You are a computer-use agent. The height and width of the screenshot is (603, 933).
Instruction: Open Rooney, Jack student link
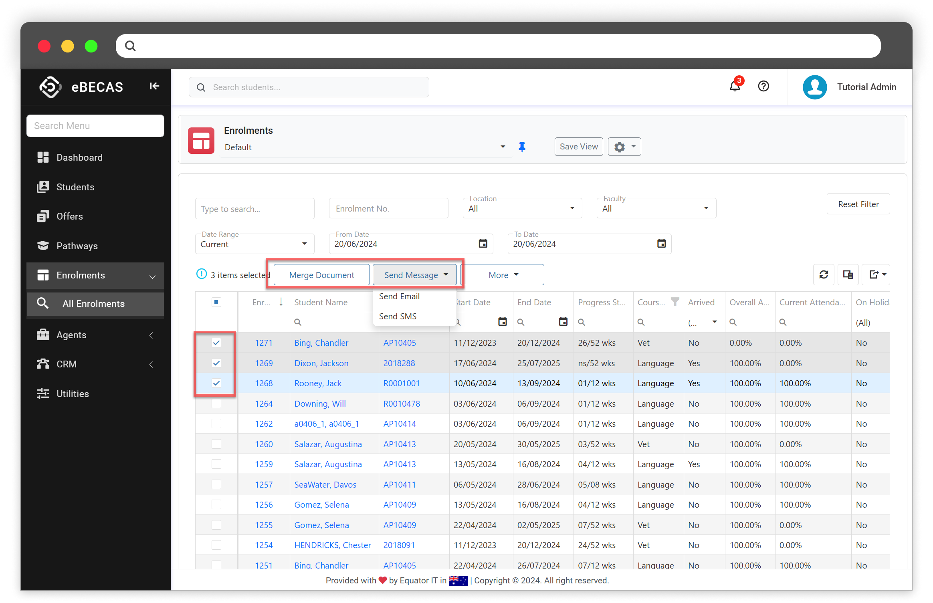click(x=318, y=383)
